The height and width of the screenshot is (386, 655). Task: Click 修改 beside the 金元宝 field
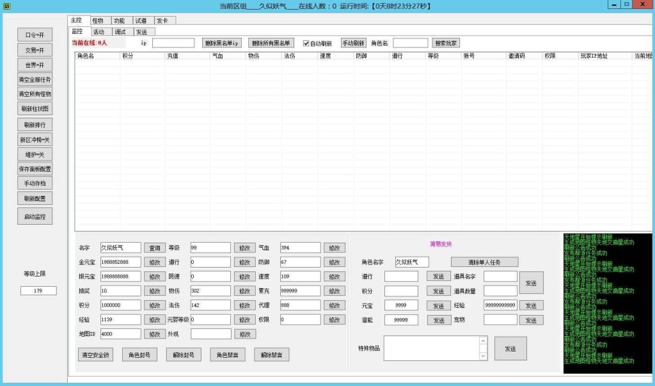[155, 262]
